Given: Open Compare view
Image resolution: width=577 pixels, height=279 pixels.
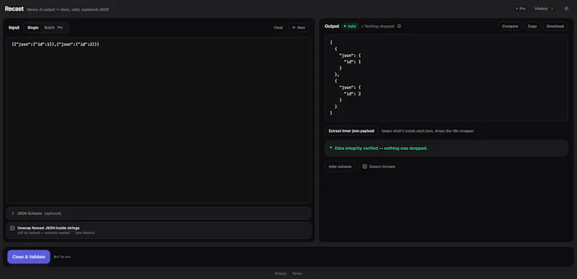Looking at the screenshot, I should (510, 26).
